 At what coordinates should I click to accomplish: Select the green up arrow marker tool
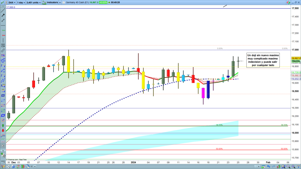(3, 126)
